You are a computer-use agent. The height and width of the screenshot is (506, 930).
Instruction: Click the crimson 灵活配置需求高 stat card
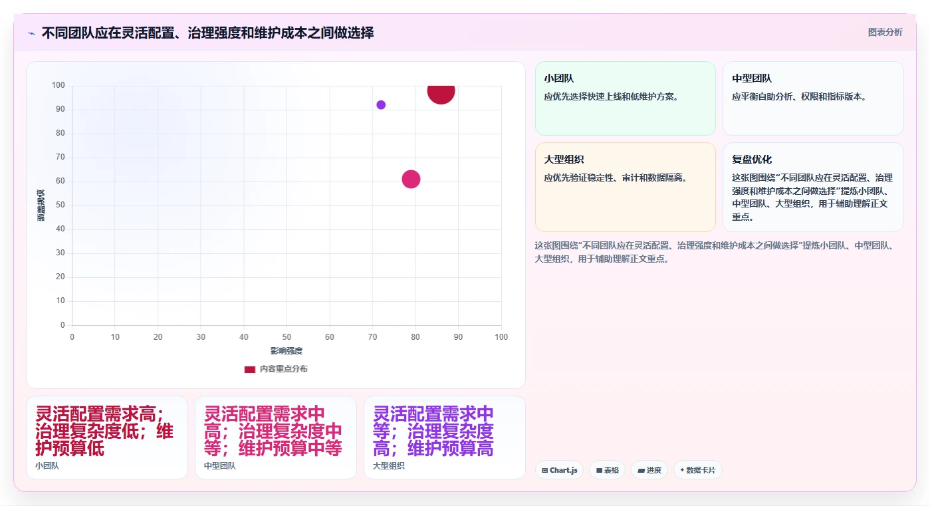tap(107, 438)
